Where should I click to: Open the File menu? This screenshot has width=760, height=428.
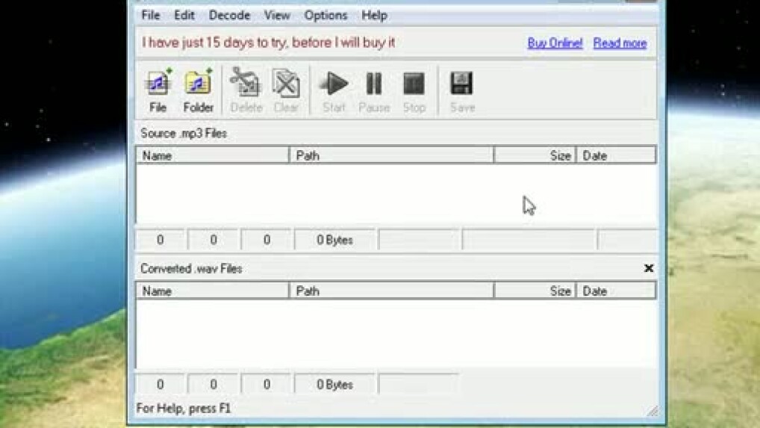tap(151, 15)
